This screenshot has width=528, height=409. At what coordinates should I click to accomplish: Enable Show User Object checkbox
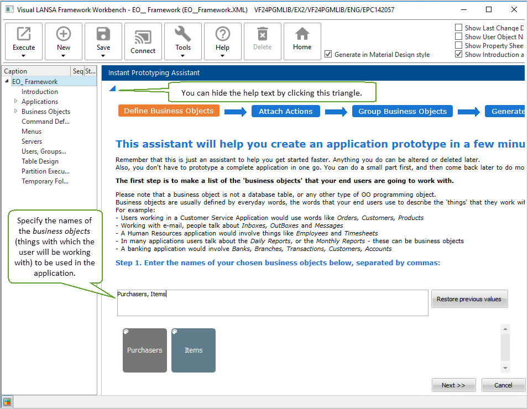(x=458, y=36)
